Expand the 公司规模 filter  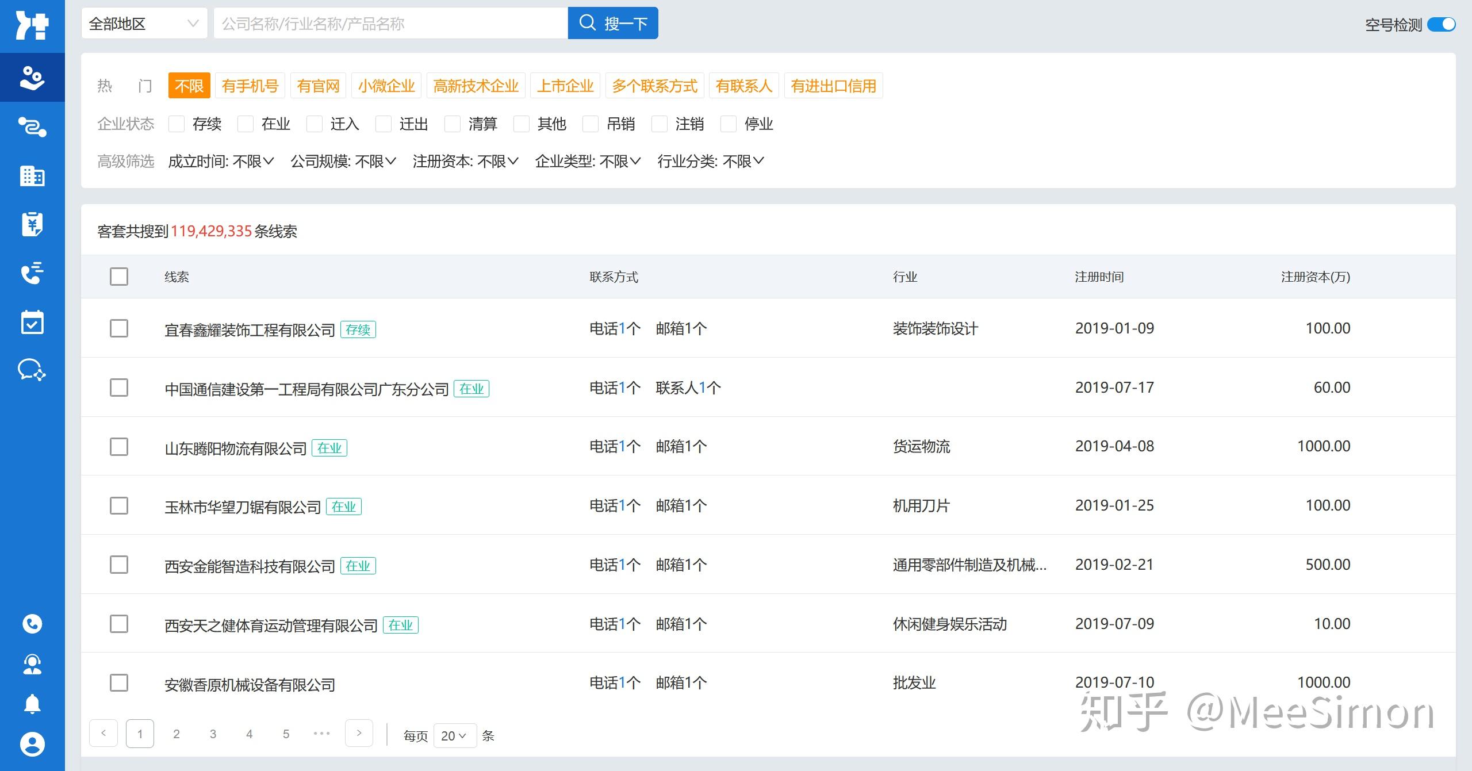[x=343, y=162]
